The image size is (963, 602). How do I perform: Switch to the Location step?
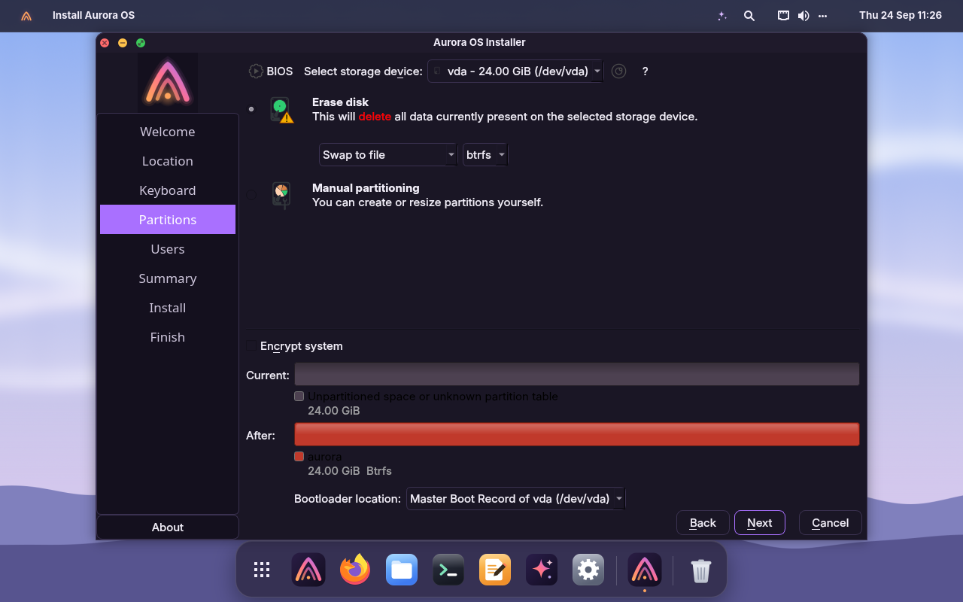click(168, 161)
